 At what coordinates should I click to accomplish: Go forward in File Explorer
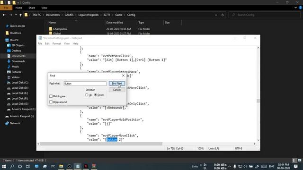[x=10, y=15]
